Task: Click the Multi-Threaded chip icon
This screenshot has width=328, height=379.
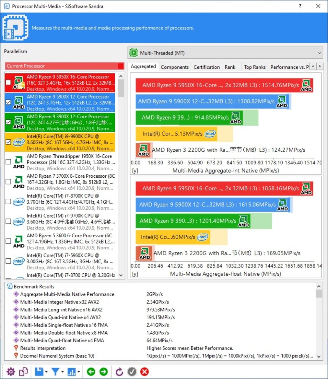Action: tap(134, 53)
